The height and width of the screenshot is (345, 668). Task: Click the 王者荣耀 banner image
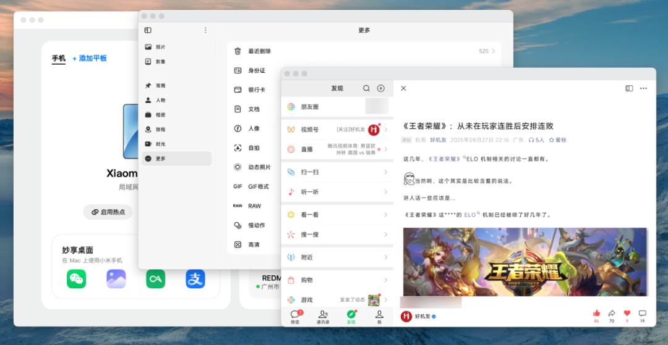[525, 262]
